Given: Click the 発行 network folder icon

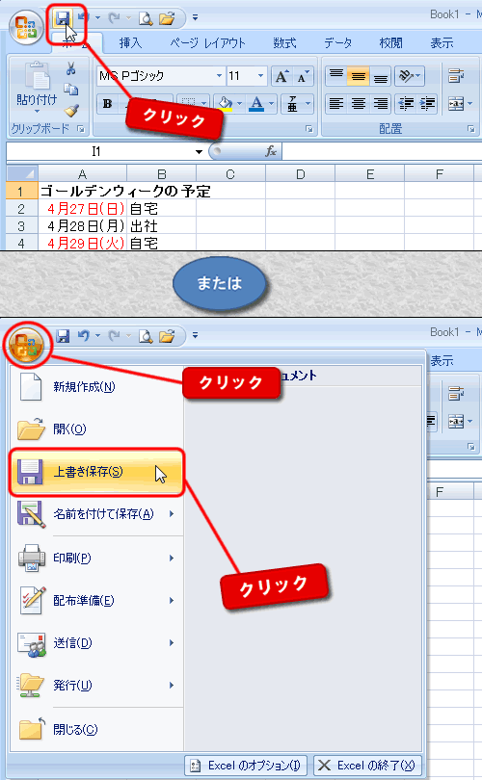Looking at the screenshot, I should (31, 686).
